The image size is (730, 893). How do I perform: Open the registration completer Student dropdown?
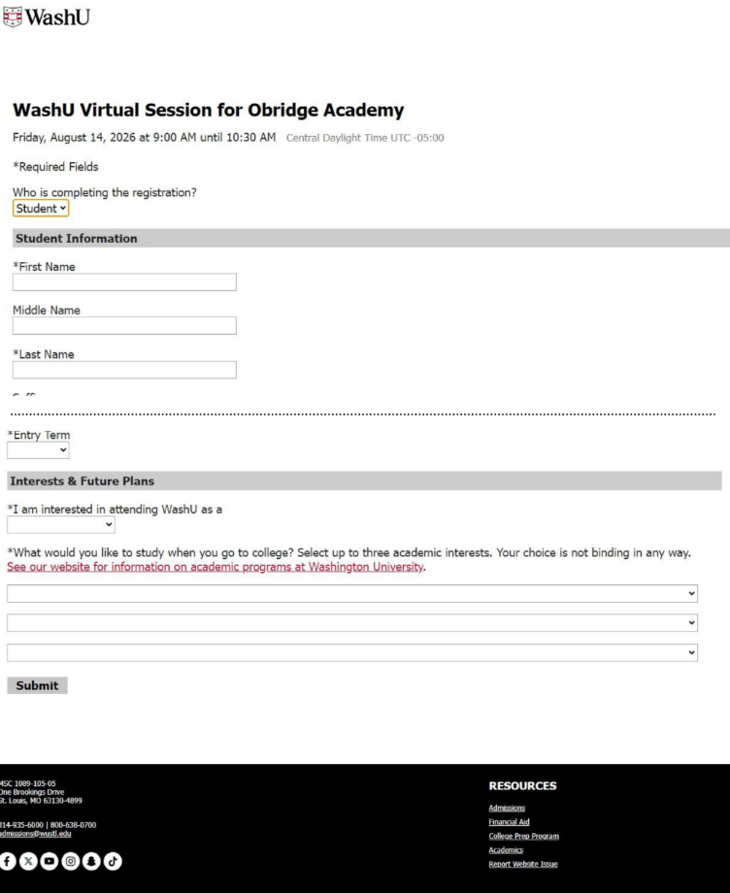click(x=41, y=209)
